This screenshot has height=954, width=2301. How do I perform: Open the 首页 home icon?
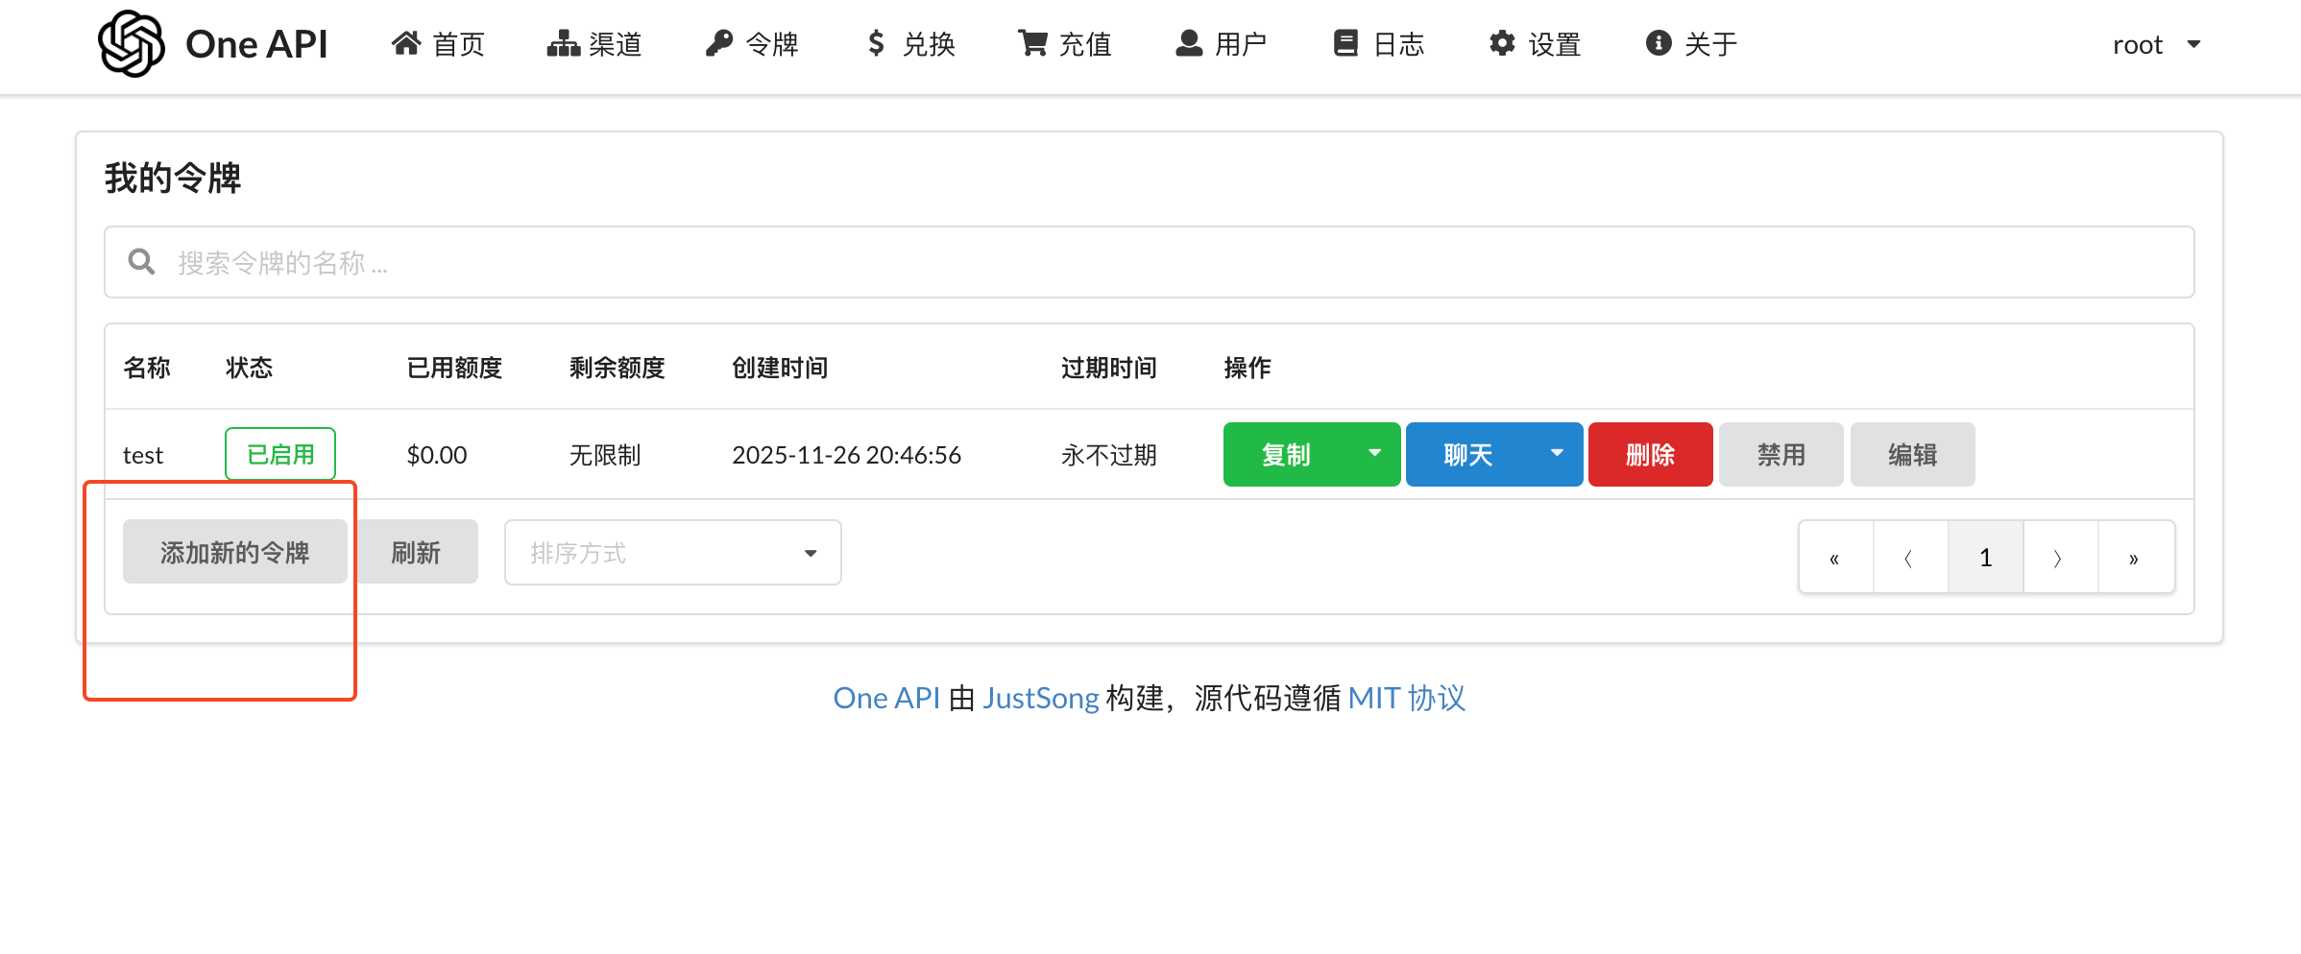click(x=406, y=43)
